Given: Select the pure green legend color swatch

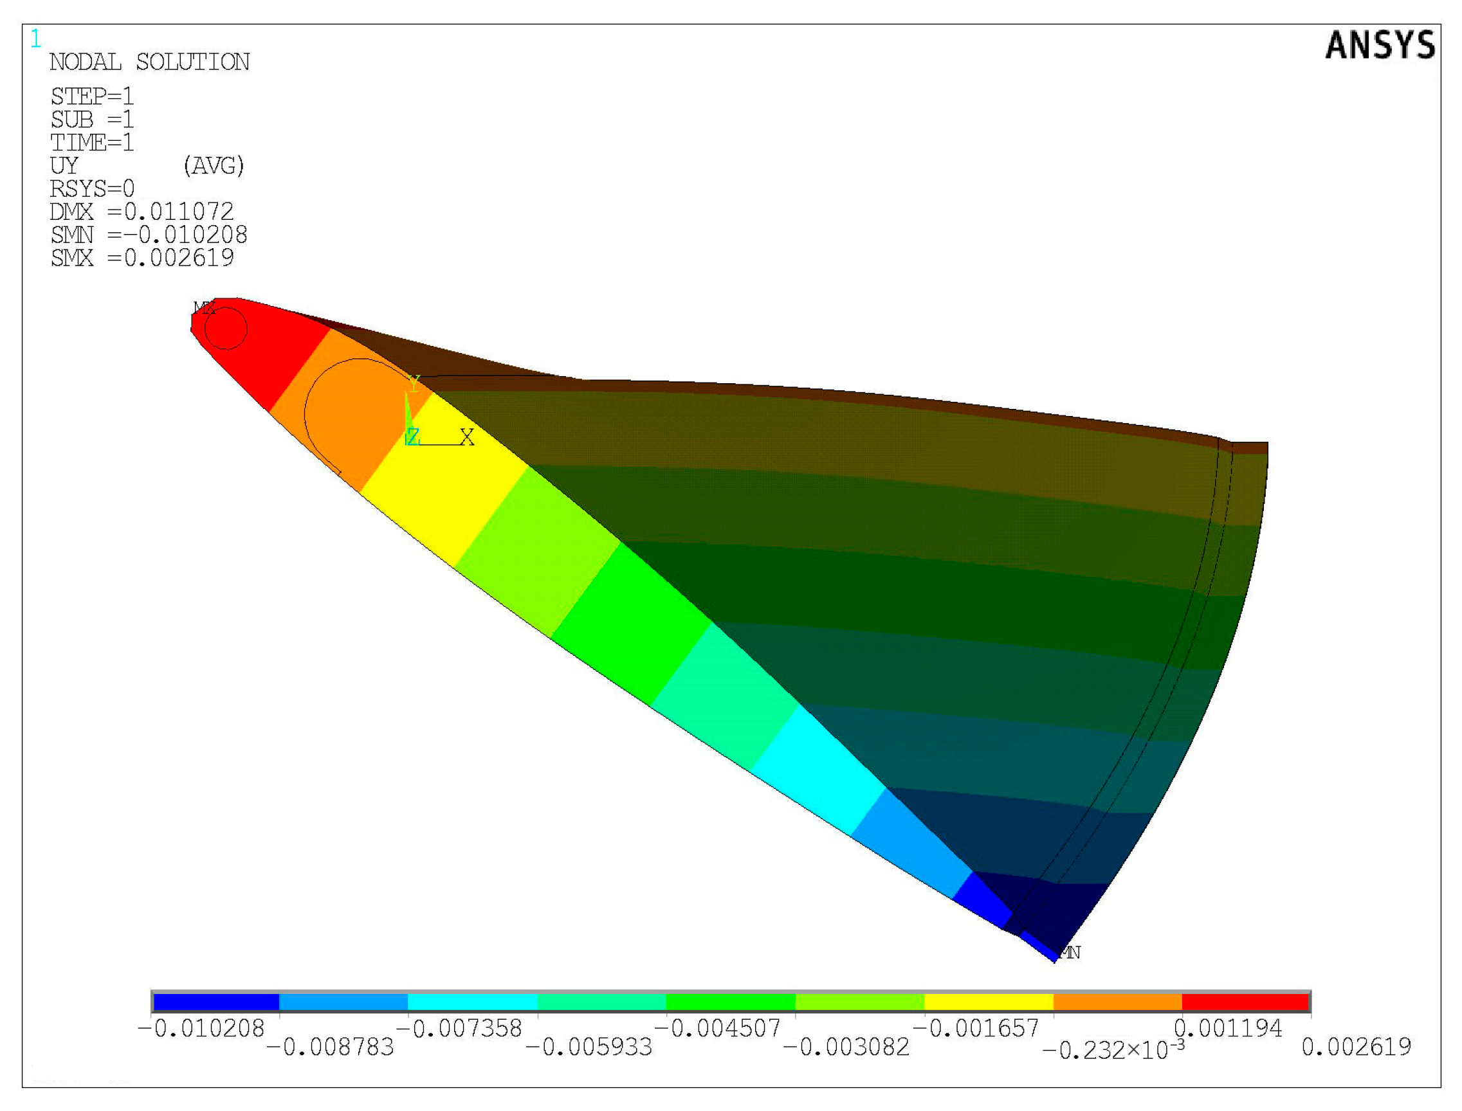Looking at the screenshot, I should tap(729, 1002).
